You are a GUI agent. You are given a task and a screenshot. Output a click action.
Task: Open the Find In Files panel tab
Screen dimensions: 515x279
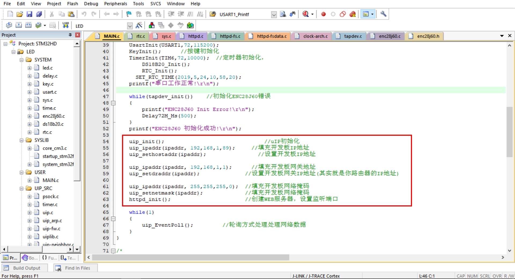[76, 268]
